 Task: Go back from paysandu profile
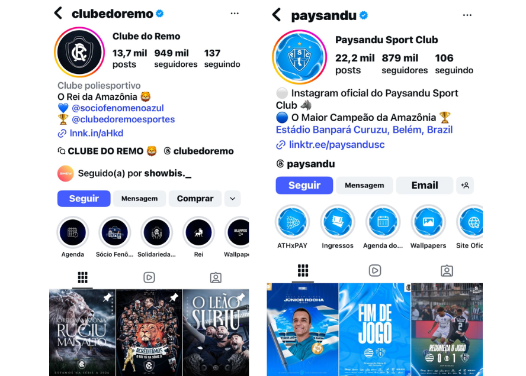277,15
